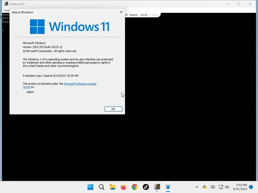
Task: Click the Windows 11 logo in dialog
Action: click(x=70, y=27)
